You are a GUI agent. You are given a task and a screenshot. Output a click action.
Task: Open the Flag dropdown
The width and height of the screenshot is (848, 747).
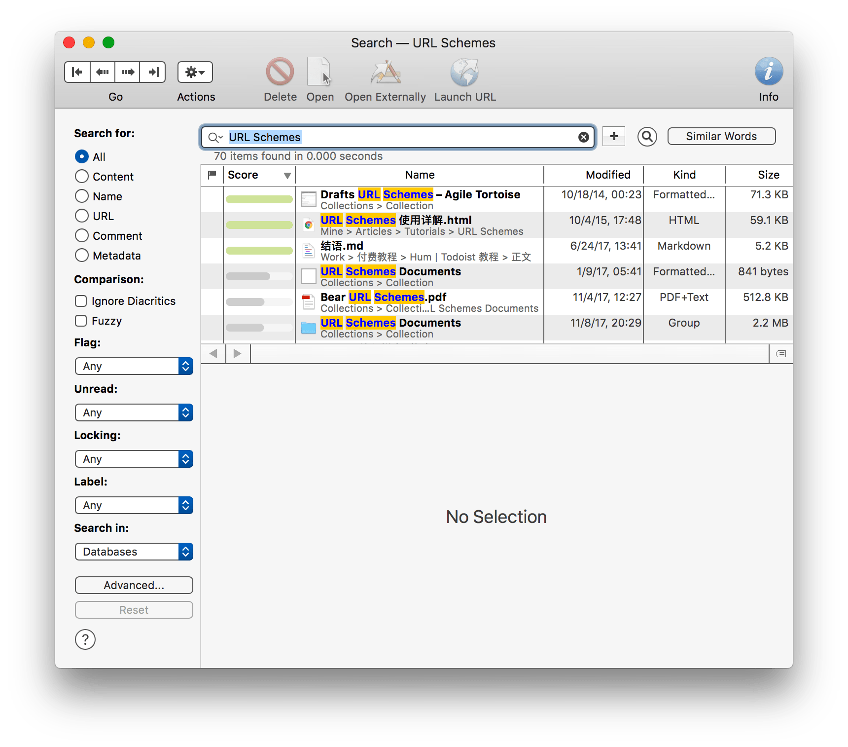[x=134, y=366]
